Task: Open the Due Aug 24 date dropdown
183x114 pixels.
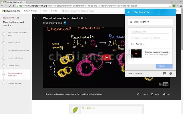Action: click(x=140, y=44)
